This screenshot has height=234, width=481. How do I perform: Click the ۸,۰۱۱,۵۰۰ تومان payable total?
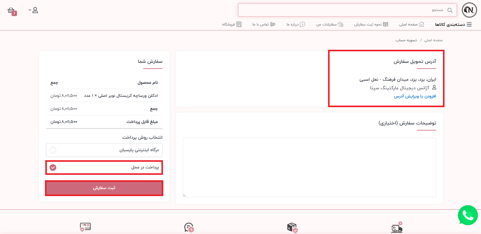(x=64, y=122)
